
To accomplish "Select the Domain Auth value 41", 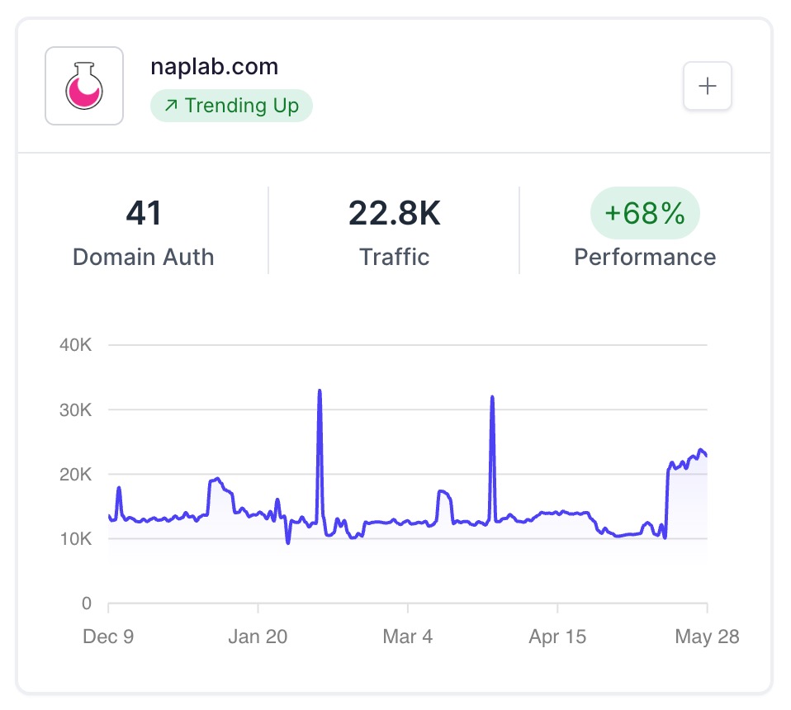I will point(144,213).
